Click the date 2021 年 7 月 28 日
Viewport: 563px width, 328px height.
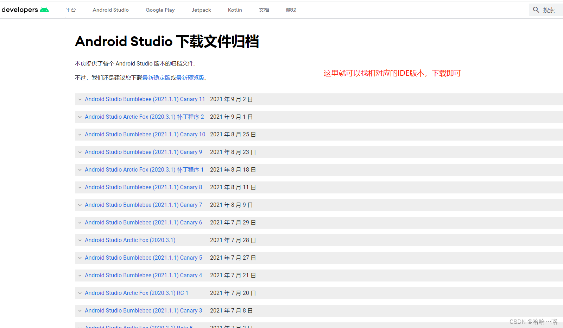click(x=233, y=240)
